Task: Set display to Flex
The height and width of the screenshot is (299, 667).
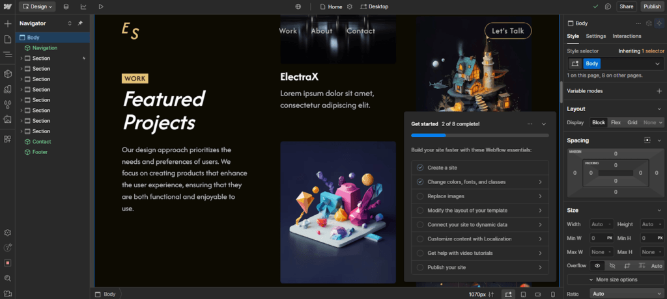Action: (x=616, y=122)
